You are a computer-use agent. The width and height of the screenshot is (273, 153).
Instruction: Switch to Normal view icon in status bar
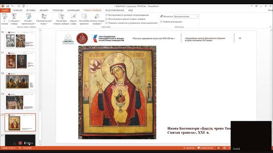pyautogui.click(x=218, y=148)
